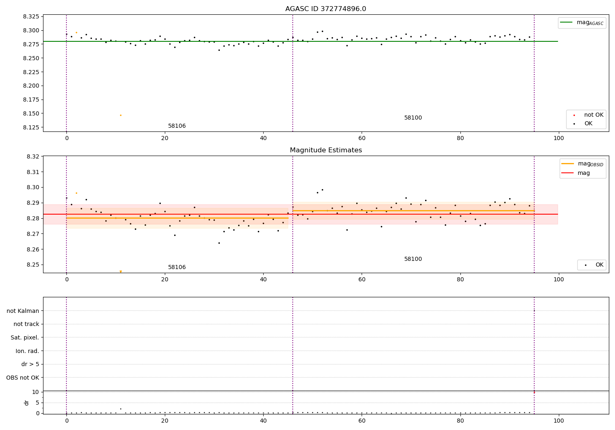Click the red point on the dr panel
The width and height of the screenshot is (615, 430).
coord(534,392)
